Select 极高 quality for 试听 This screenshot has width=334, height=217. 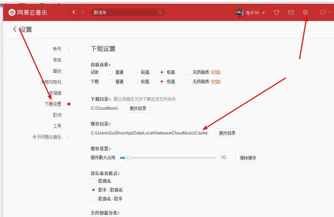coord(162,73)
